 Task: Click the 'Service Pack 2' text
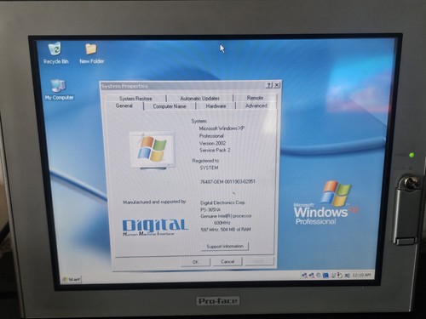pos(215,151)
